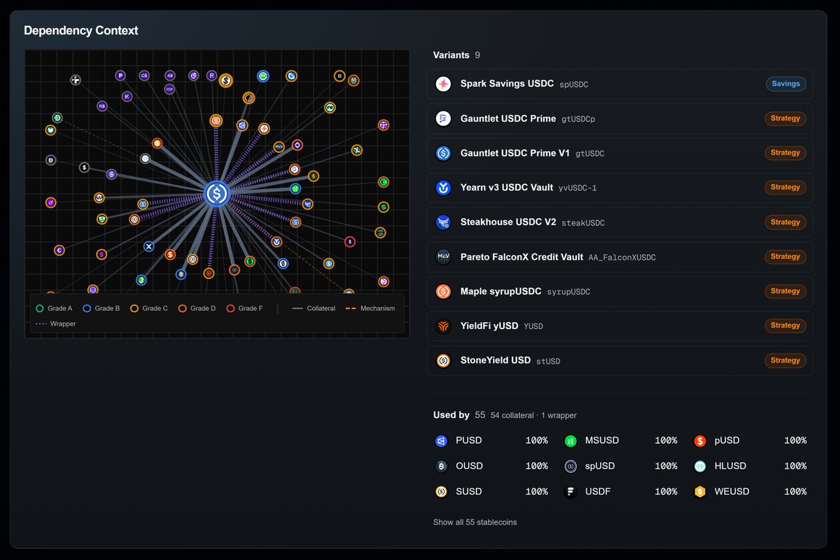840x560 pixels.
Task: Open the Pareto FalconX Credit Vault name
Action: pyautogui.click(x=521, y=257)
